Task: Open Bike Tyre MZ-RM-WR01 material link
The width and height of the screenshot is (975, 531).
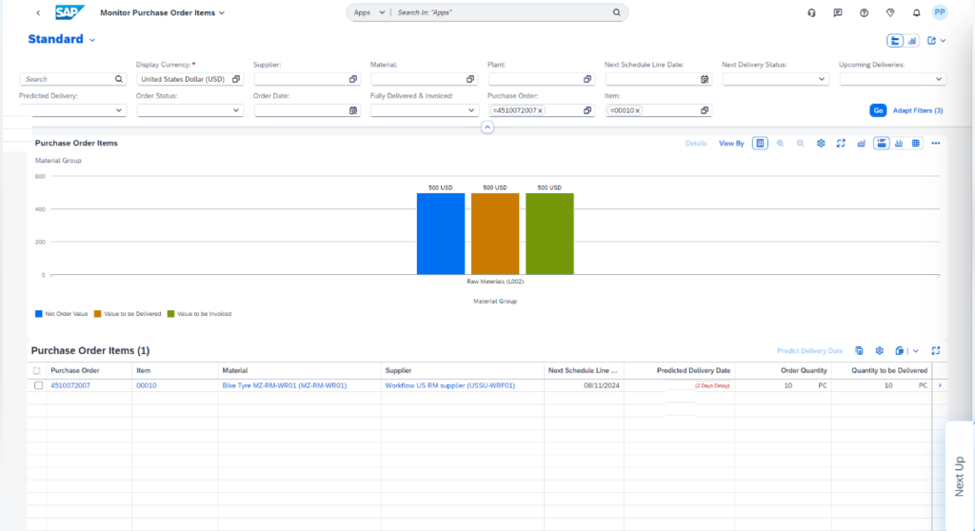Action: (x=284, y=385)
